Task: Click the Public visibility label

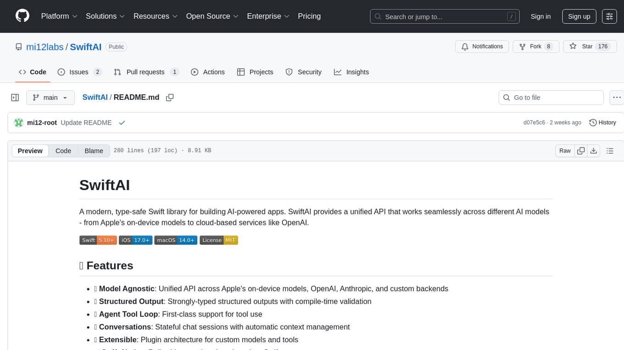Action: coord(116,47)
